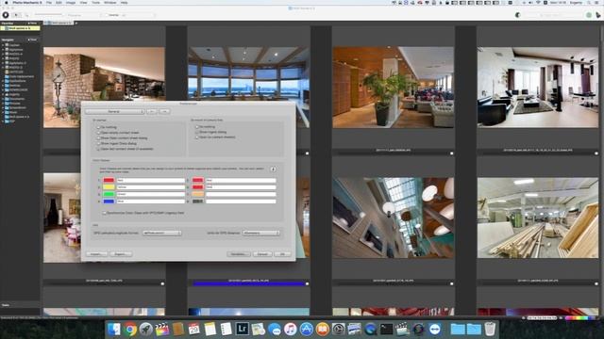Select 'Do nothing' for camera disk mount
This screenshot has width=604, height=339.
click(197, 127)
